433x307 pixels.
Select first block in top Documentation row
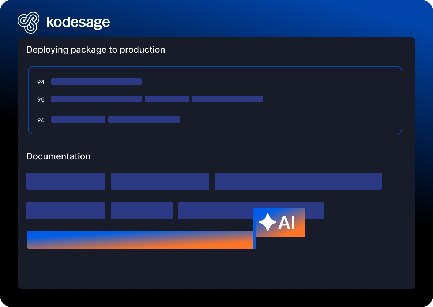pos(66,181)
